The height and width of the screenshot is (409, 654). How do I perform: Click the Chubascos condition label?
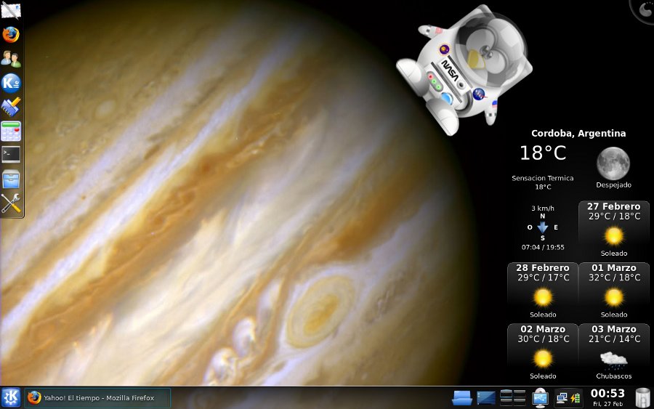614,376
